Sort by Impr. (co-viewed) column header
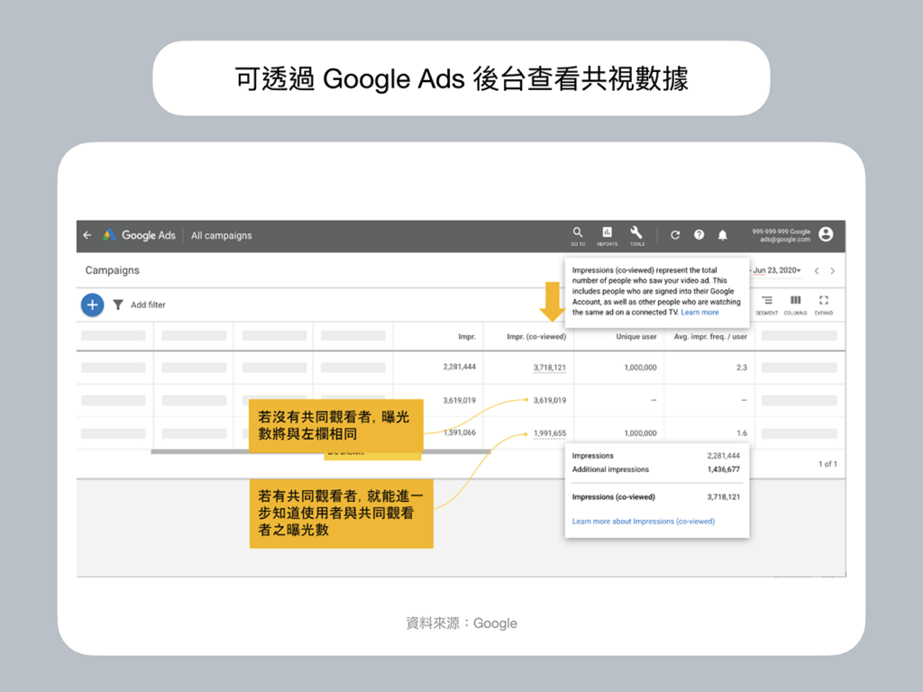 [536, 337]
